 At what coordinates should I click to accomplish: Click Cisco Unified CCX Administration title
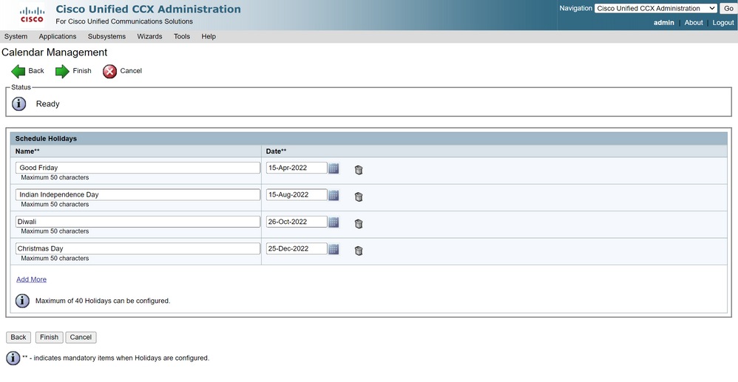point(148,9)
